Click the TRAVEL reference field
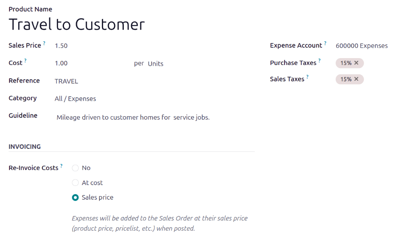This screenshot has width=401, height=244. [66, 81]
